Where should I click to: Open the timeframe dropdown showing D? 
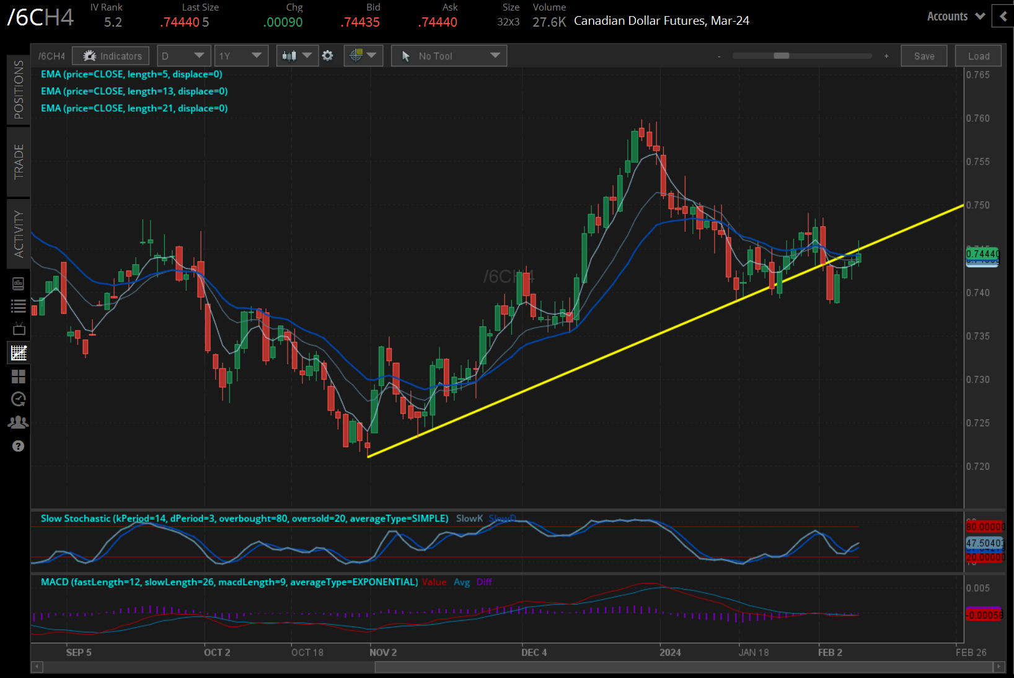[184, 55]
